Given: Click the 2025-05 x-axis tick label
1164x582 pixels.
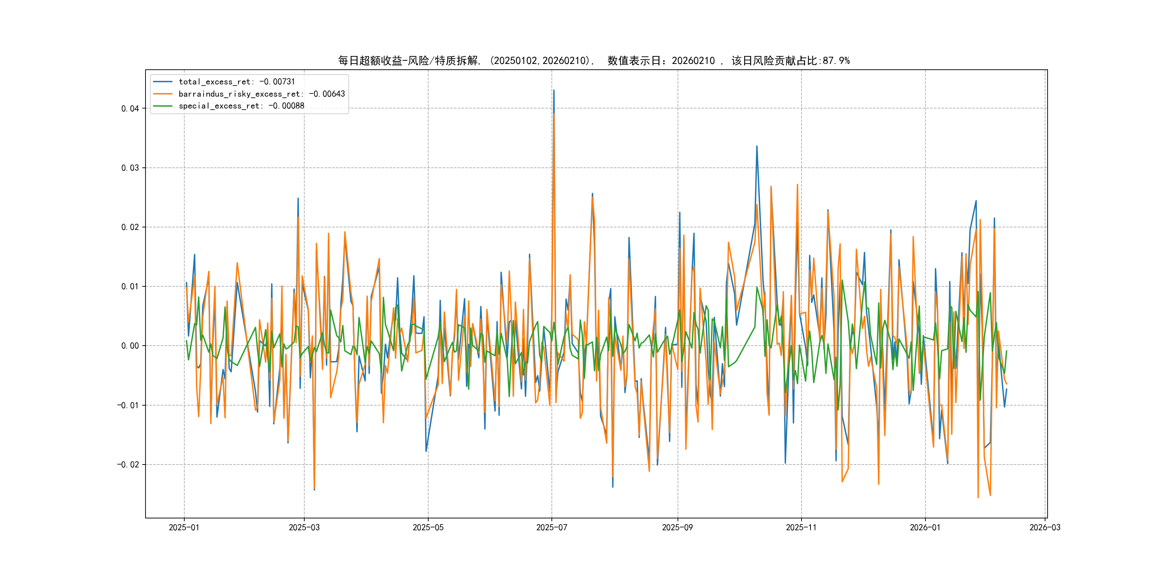Looking at the screenshot, I should pyautogui.click(x=428, y=527).
